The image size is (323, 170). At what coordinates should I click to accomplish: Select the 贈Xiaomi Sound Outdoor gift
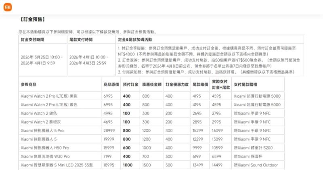tap(256, 165)
